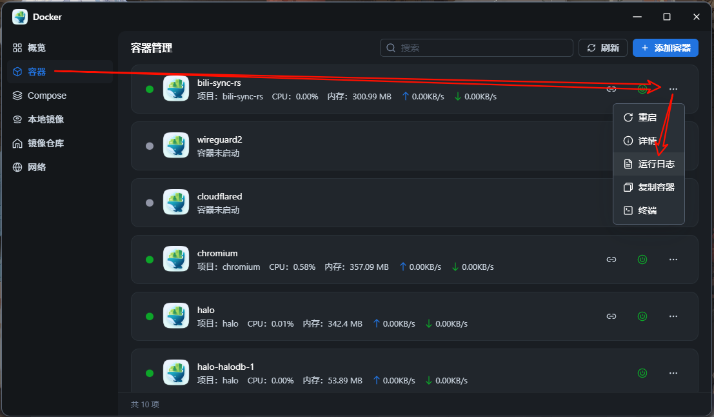Choose 详情 from the context menu

coord(648,141)
